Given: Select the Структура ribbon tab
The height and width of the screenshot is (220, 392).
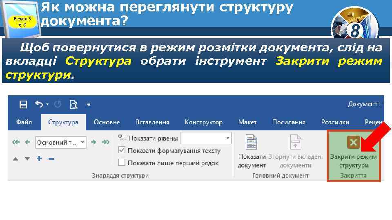Looking at the screenshot, I should coord(63,122).
